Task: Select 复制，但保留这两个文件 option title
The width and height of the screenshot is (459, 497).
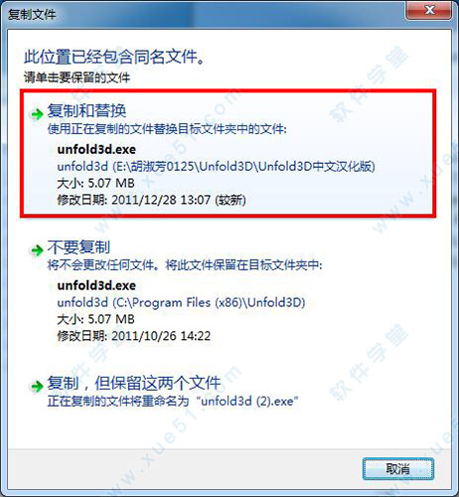Action: coord(134,383)
